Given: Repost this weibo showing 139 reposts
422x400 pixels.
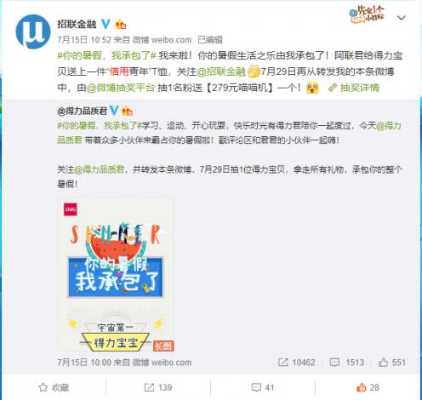Looking at the screenshot, I should [x=158, y=387].
